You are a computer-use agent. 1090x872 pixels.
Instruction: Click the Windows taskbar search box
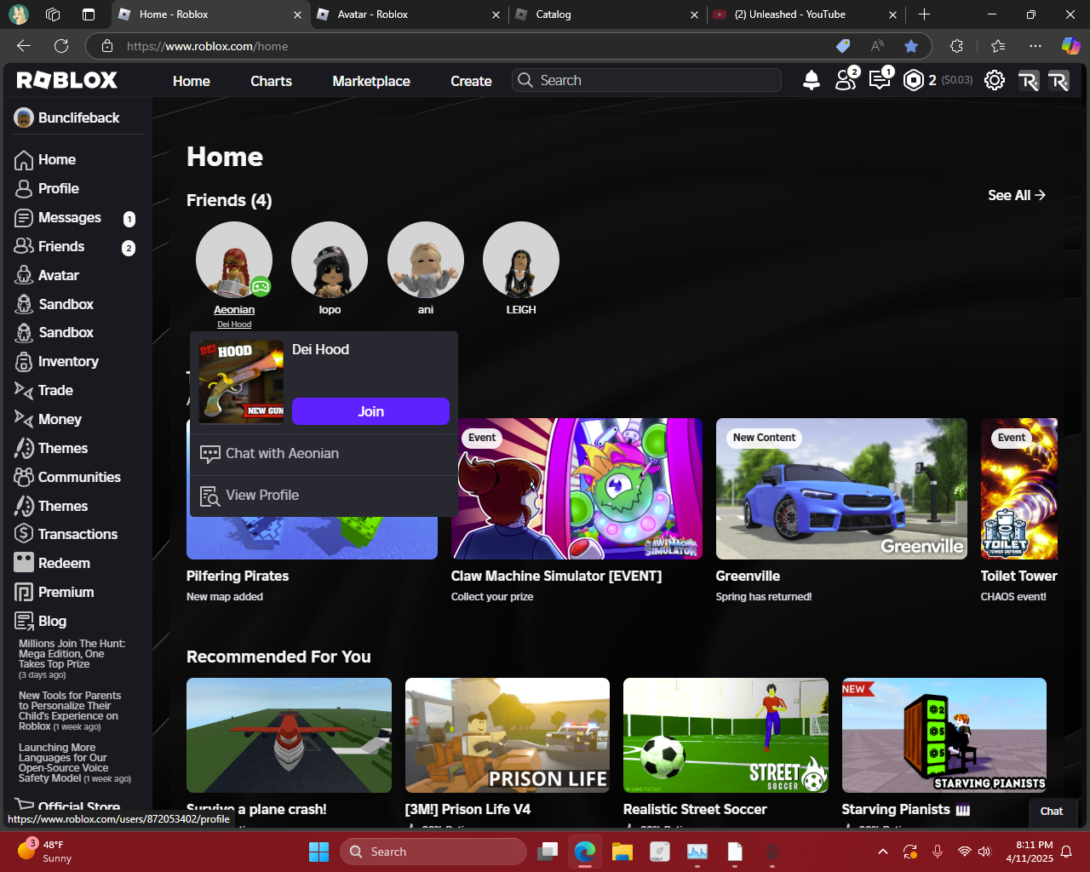click(433, 852)
